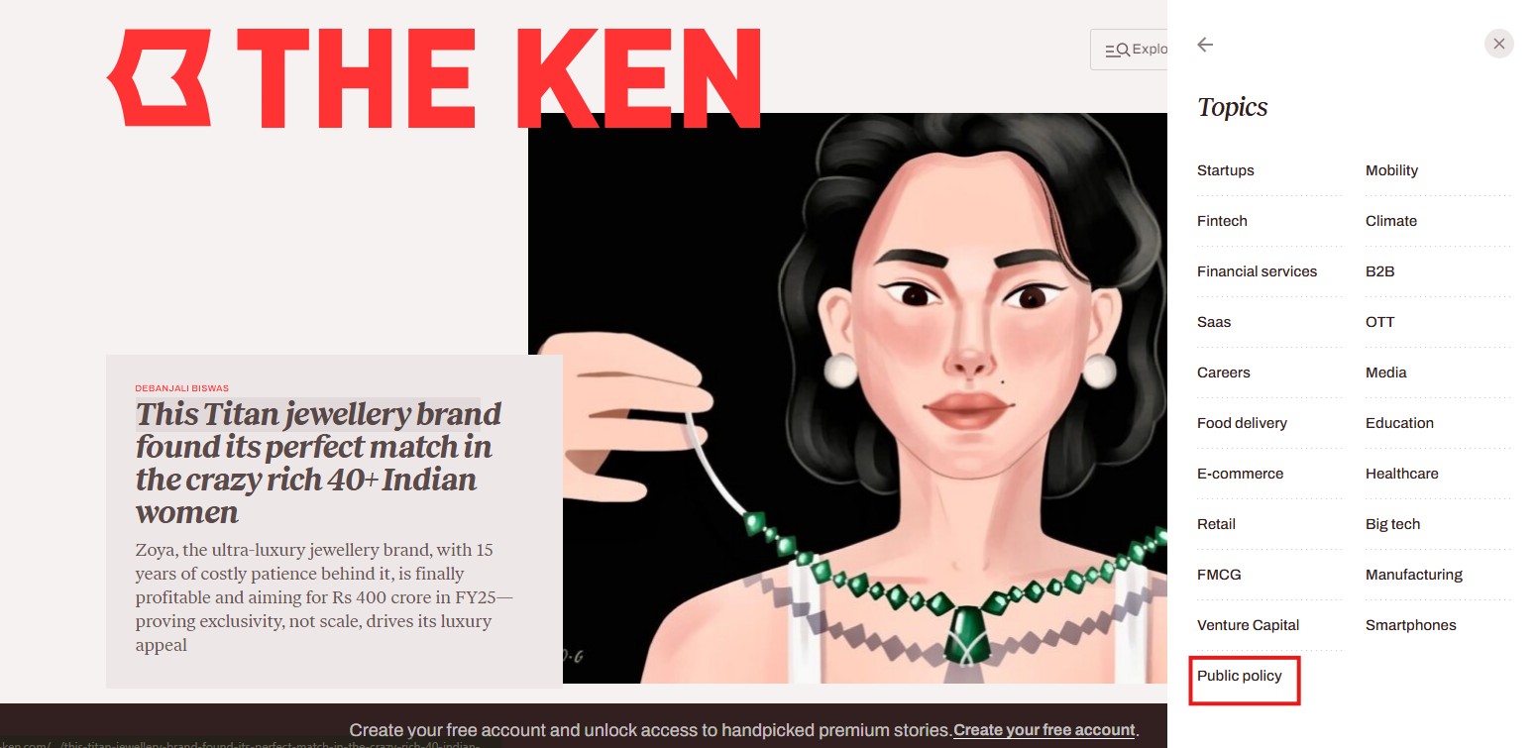Open the Saas topic
The height and width of the screenshot is (748, 1537).
(x=1214, y=322)
